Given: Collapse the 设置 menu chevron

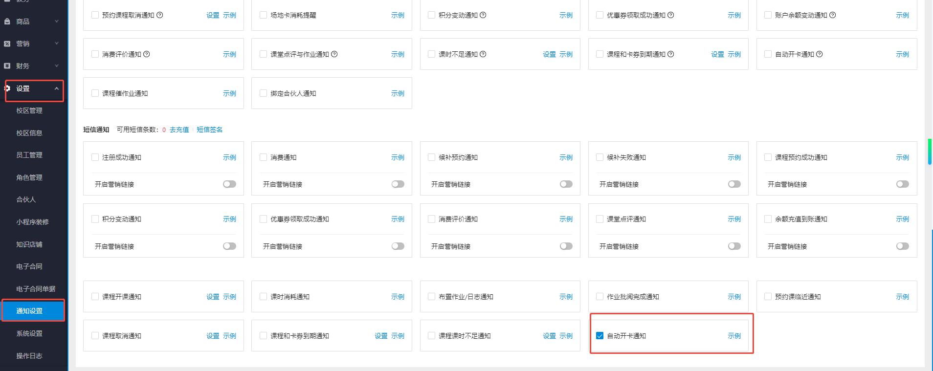Looking at the screenshot, I should coord(57,88).
